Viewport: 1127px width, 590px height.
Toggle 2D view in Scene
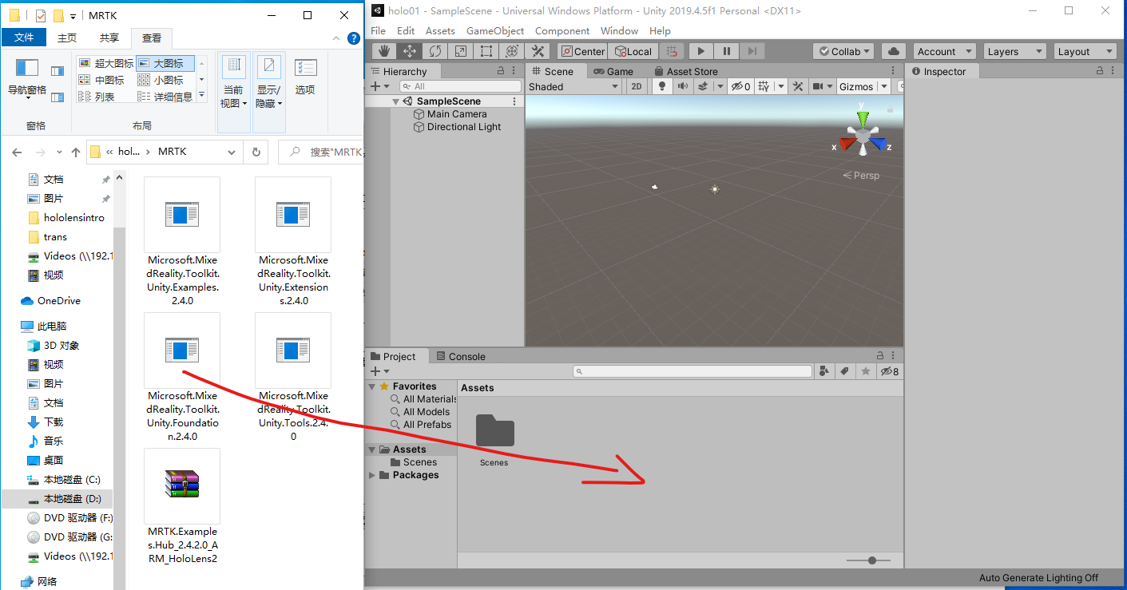pyautogui.click(x=637, y=86)
